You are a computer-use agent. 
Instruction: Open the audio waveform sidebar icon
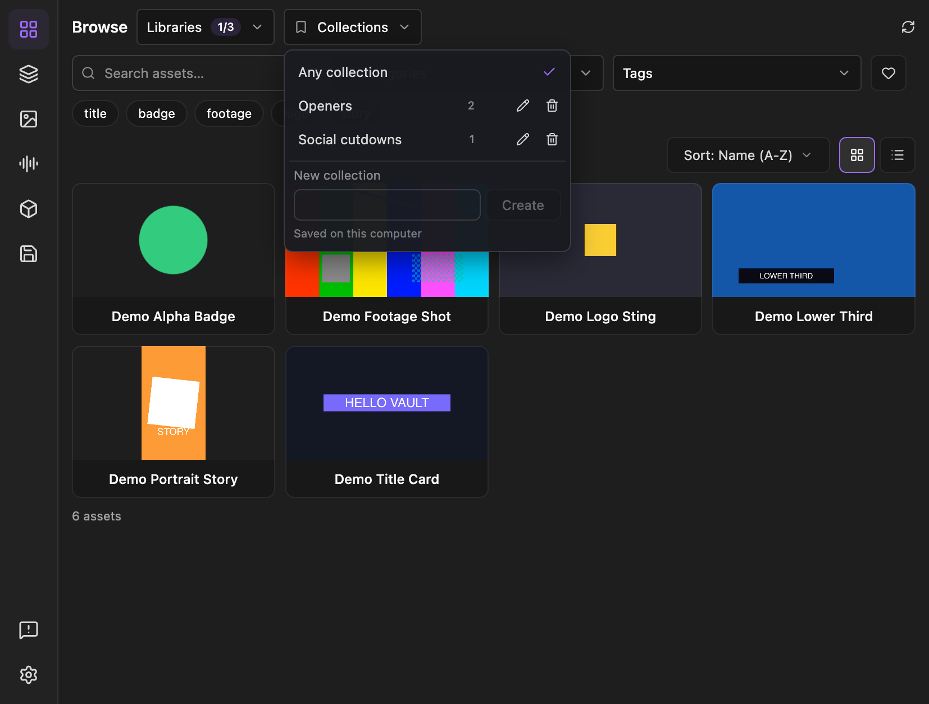29,164
